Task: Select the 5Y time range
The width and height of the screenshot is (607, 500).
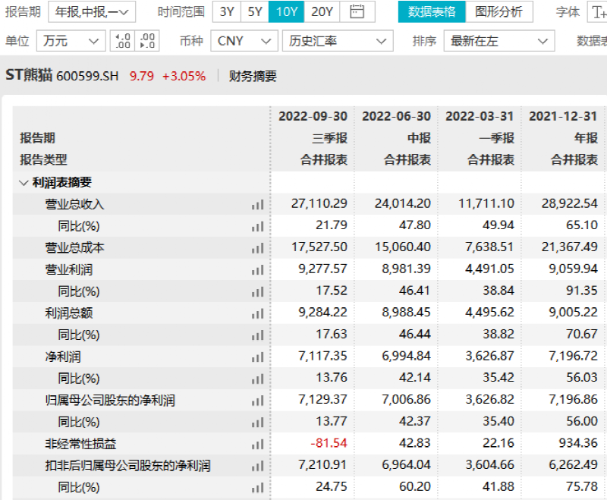Action: pos(255,11)
